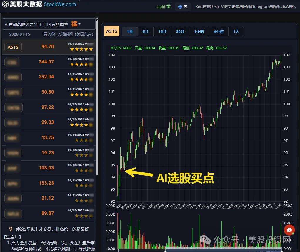Click the stock list panel scrollbar
The image size is (300, 252).
[97, 98]
